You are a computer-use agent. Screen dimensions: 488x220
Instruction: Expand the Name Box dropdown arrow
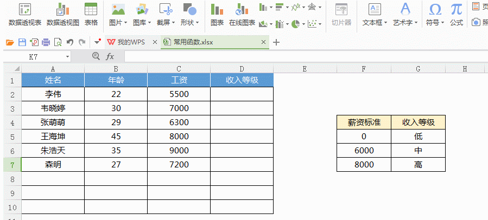[68, 56]
